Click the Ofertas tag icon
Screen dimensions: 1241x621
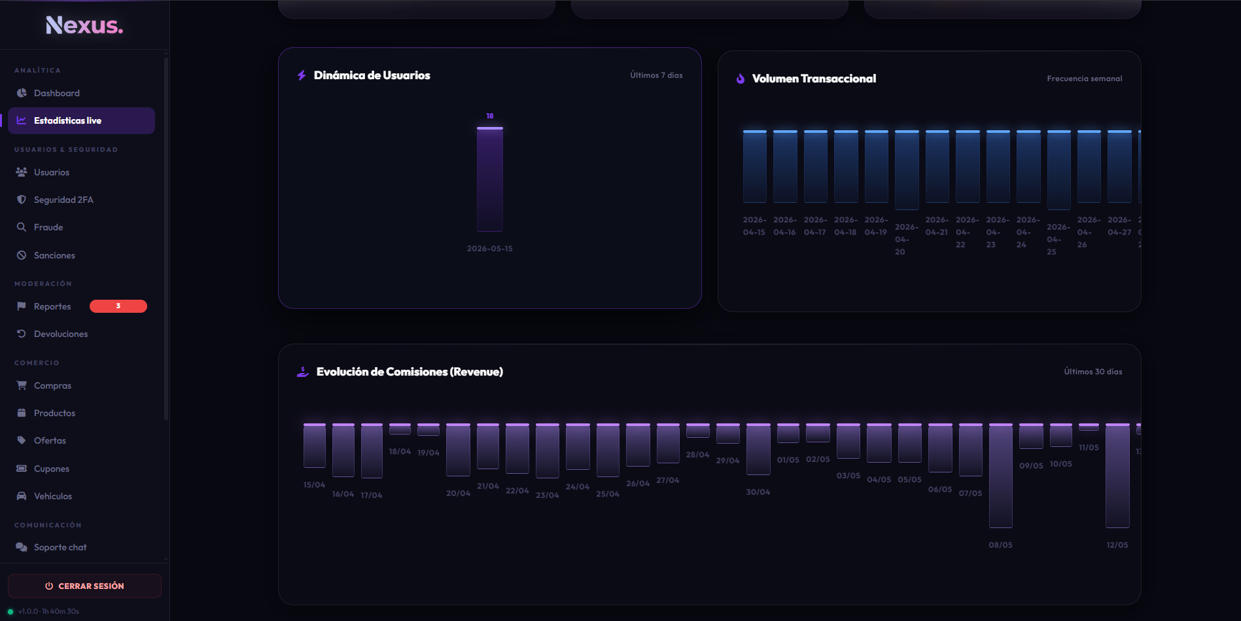pos(22,440)
